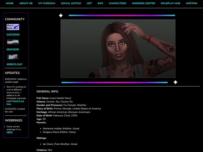This screenshot has width=203, height=152.
Task: Click the pixel CHAT badge icon
Action: click(13, 57)
